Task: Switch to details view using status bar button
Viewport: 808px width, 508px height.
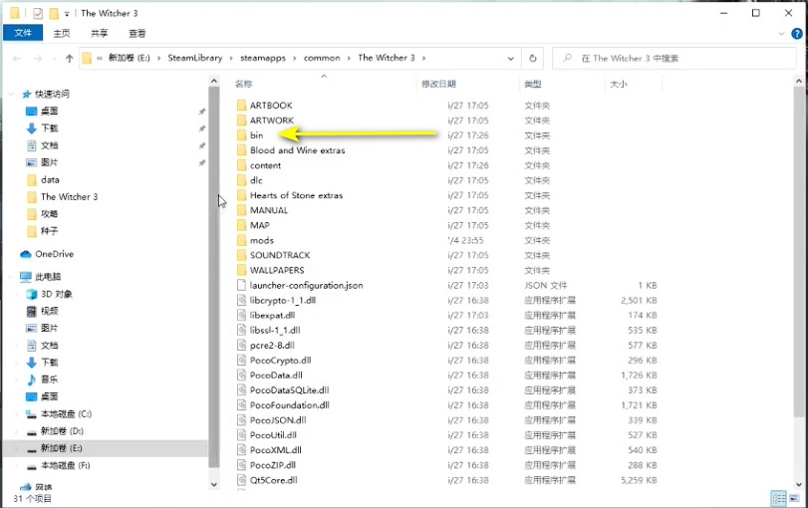Action: click(x=777, y=498)
